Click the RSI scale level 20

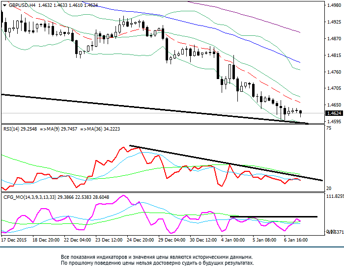pyautogui.click(x=329, y=188)
